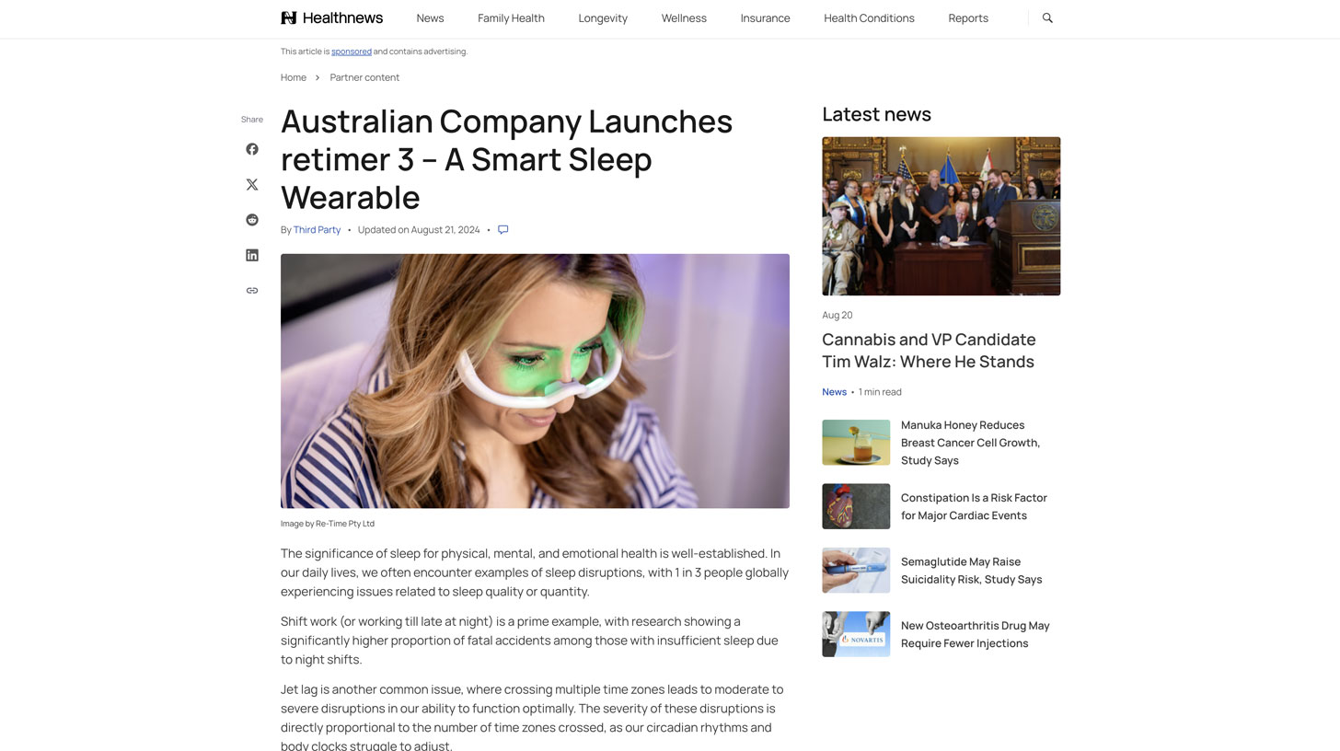Open the Longevity menu

(603, 18)
